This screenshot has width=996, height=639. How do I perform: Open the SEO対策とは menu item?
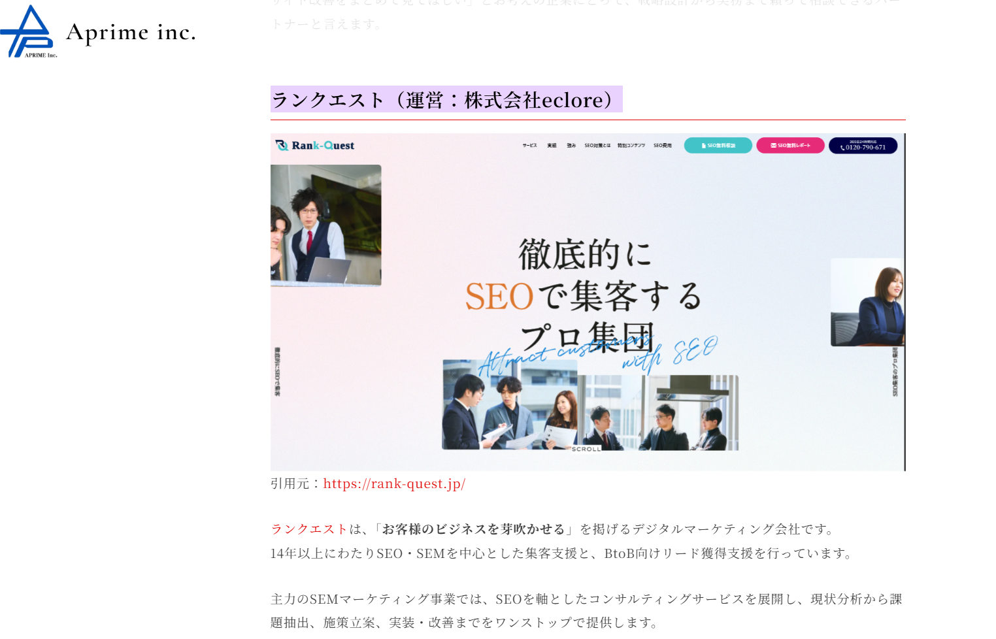pos(597,146)
